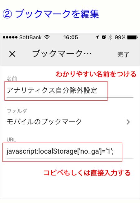The width and height of the screenshot is (140, 203).
Task: Click the フォルダ label
Action: click(17, 111)
